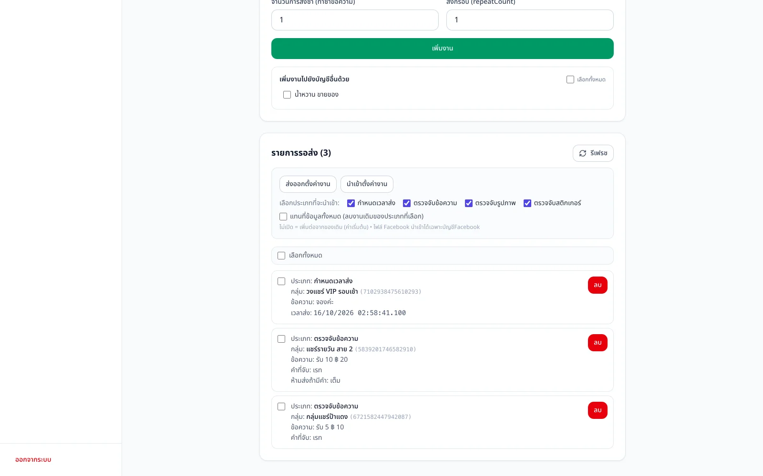Click ออกจากระบบ logout link
This screenshot has width=763, height=476.
coord(33,460)
